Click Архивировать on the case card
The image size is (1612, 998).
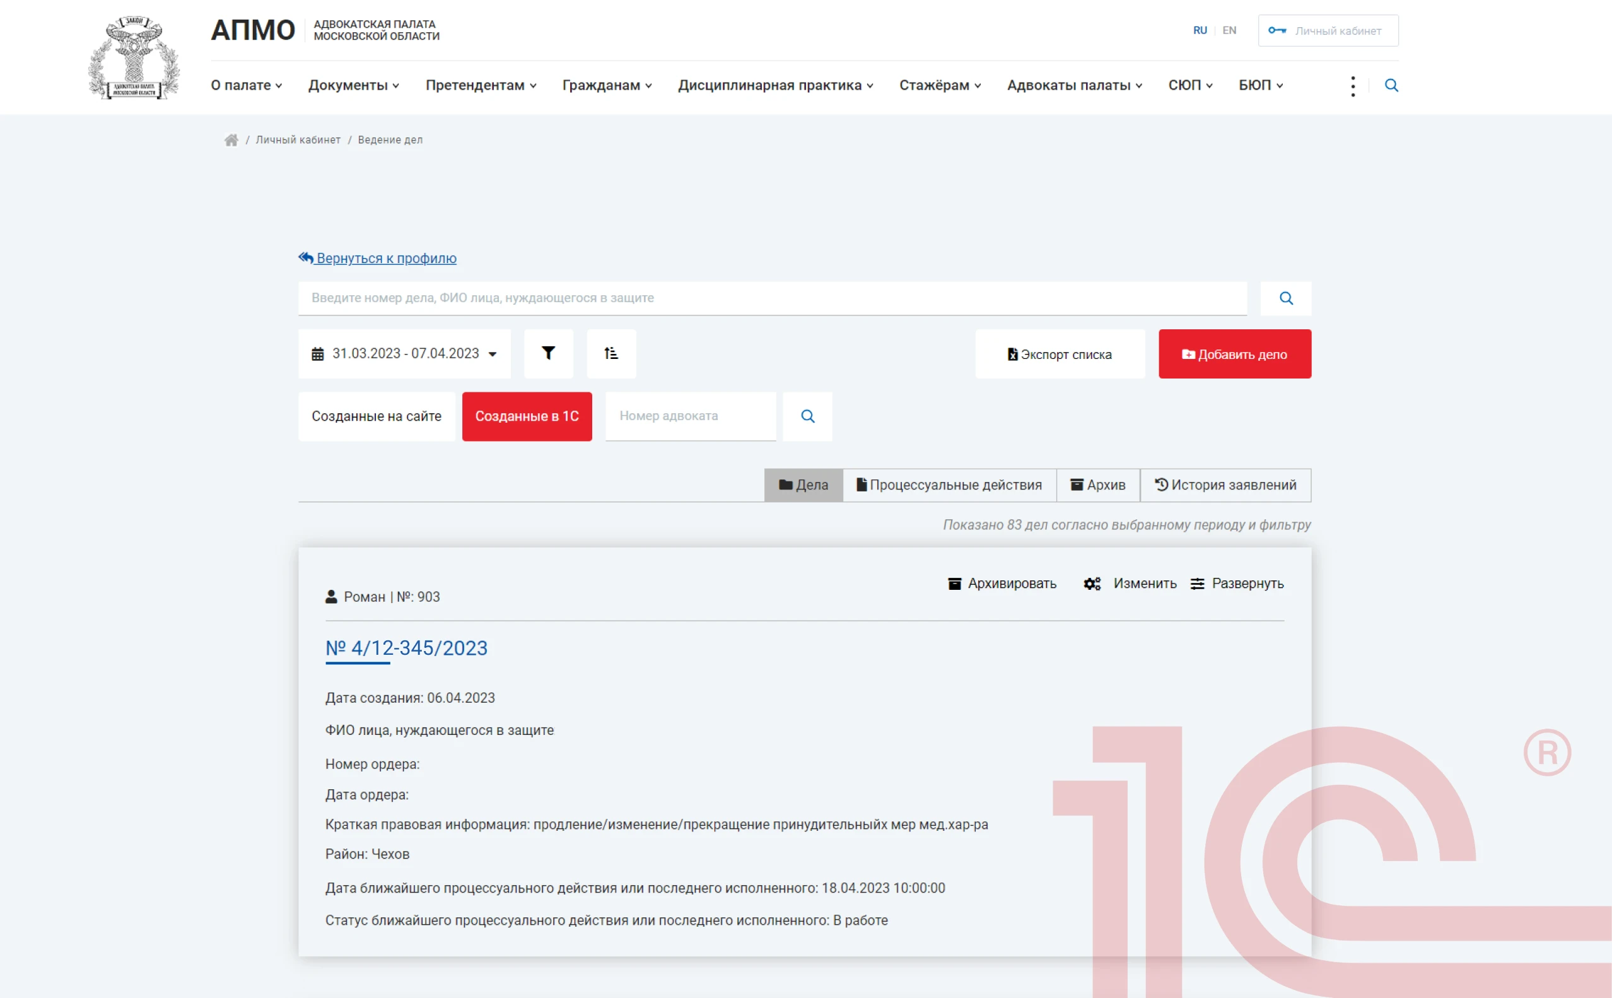tap(1002, 584)
